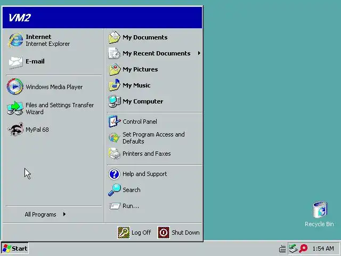Viewport: 341px width, 256px height.
Task: Click Set Program Access and Defaults icon
Action: tap(114, 138)
